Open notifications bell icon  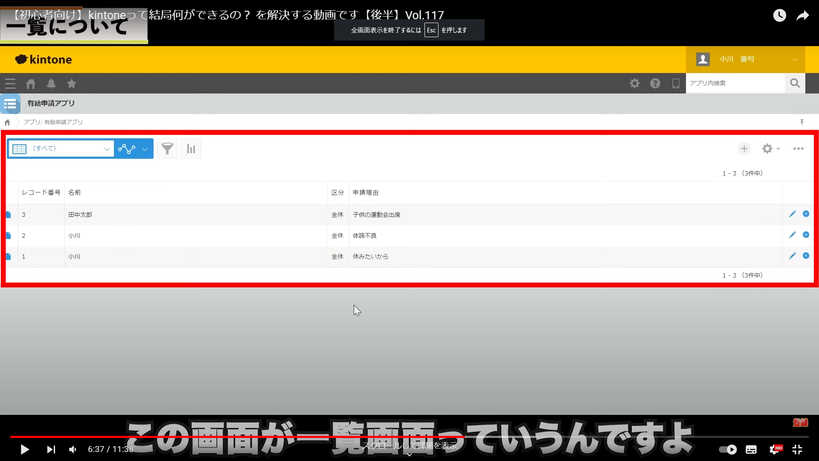(51, 84)
